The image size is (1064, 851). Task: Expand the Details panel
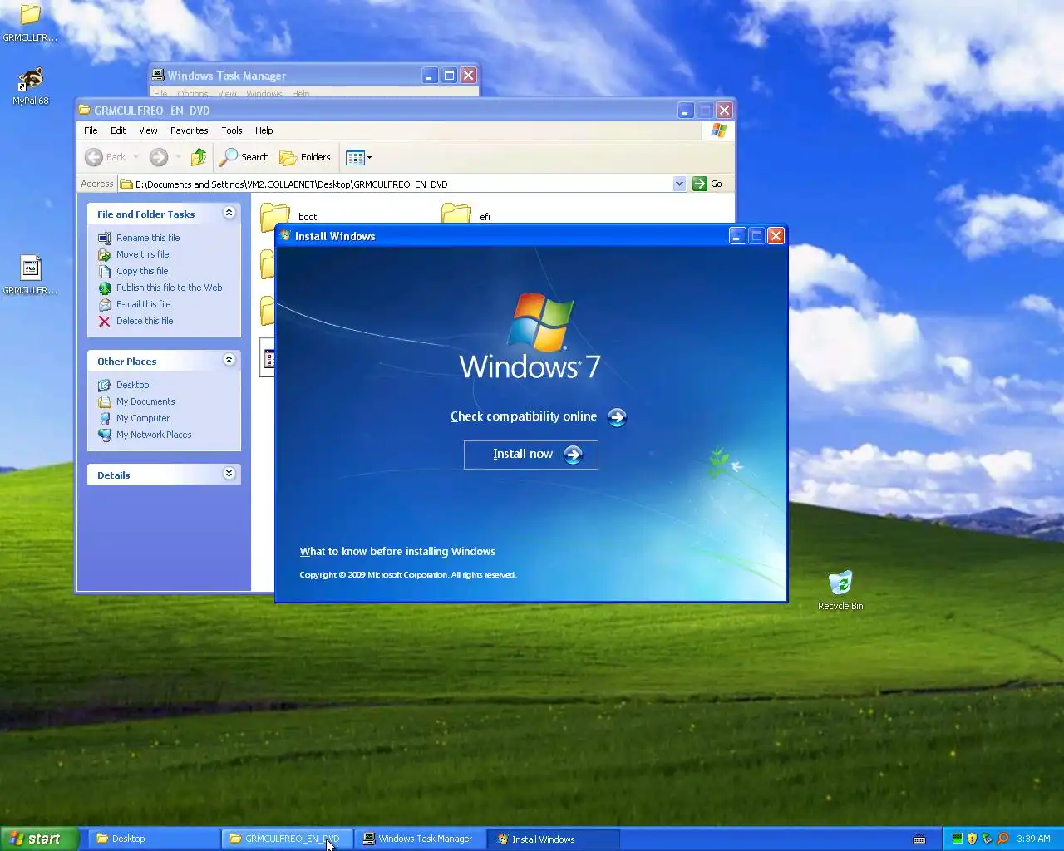coord(229,474)
